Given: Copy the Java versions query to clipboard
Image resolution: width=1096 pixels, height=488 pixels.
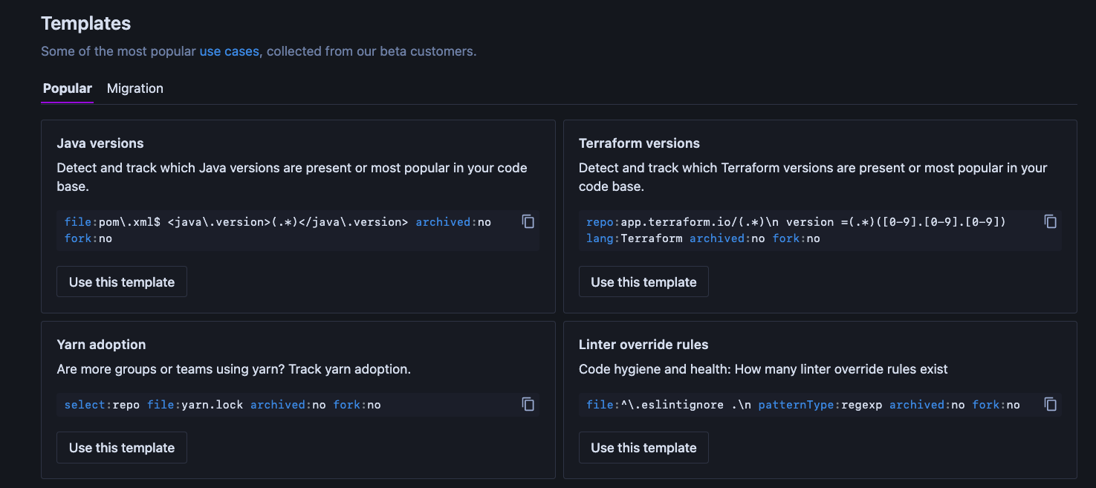Looking at the screenshot, I should [528, 221].
